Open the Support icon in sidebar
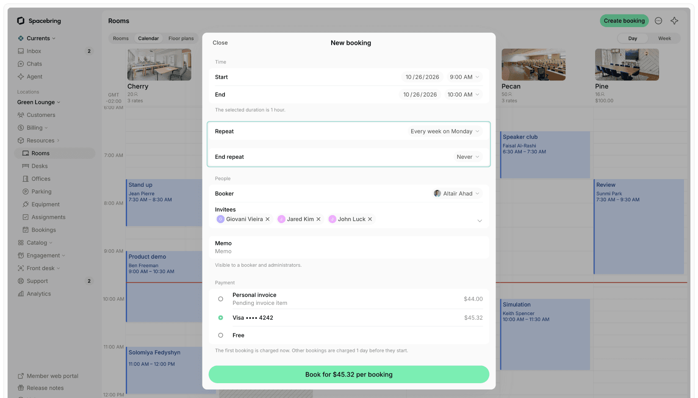The height and width of the screenshot is (398, 698). (x=21, y=281)
